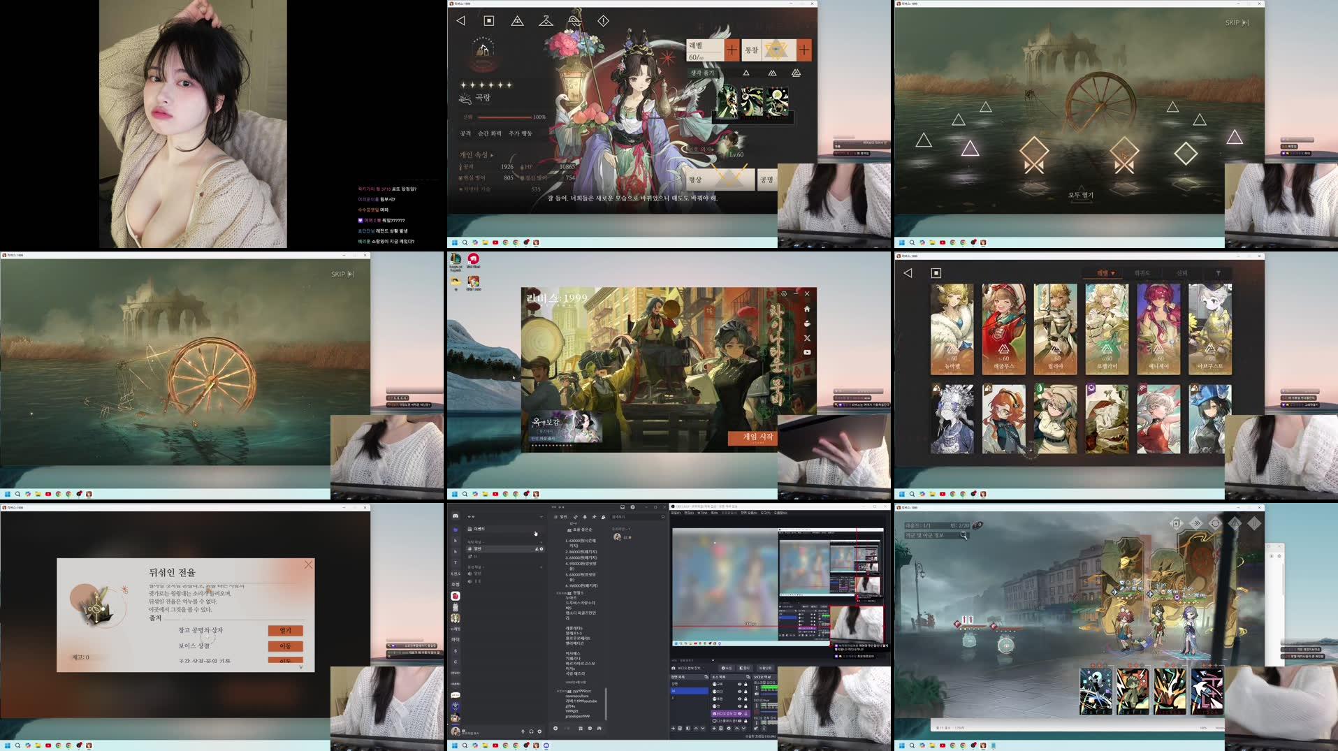The height and width of the screenshot is (751, 1338).
Task: Click the plus attach button in Discord message bar
Action: click(x=555, y=728)
